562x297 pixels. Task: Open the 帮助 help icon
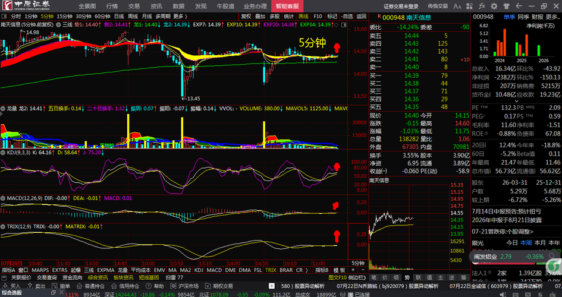[149, 286]
